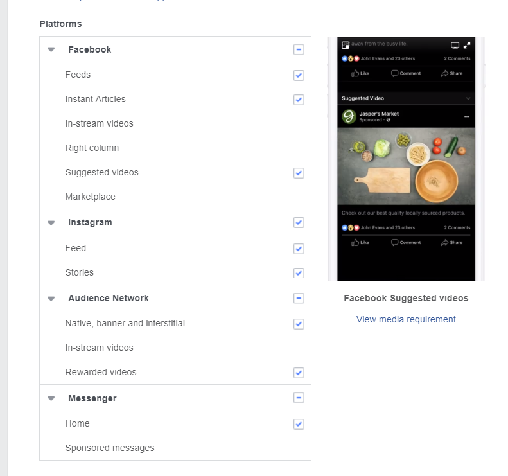Image resolution: width=508 pixels, height=476 pixels.
Task: Click the picture-in-picture icon in the preview
Action: tap(345, 45)
